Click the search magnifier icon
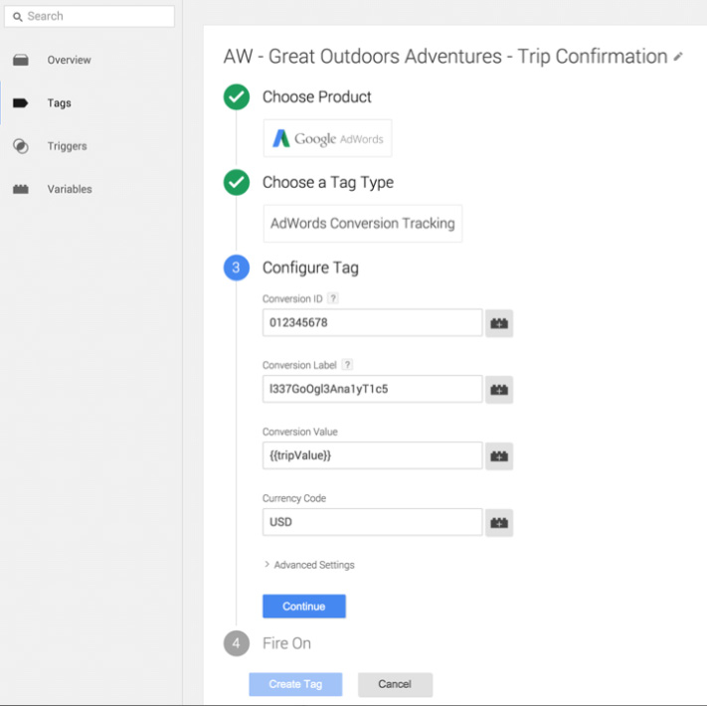The width and height of the screenshot is (707, 706). pyautogui.click(x=18, y=17)
